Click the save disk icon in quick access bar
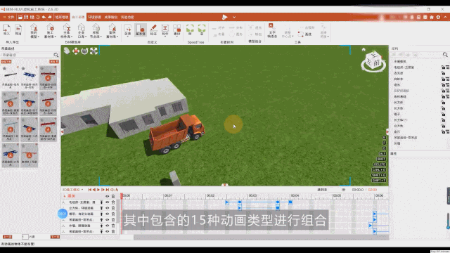 26,17
